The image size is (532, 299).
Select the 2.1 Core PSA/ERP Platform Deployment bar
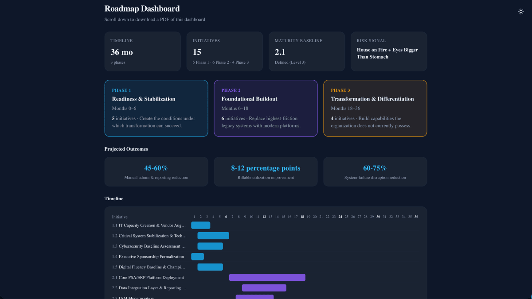(267, 277)
